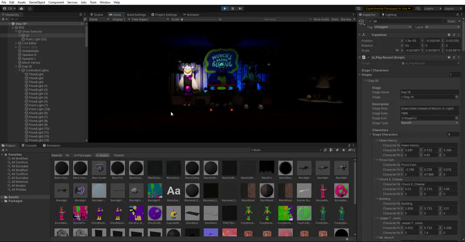Select the In Packages search filter

click(83, 155)
